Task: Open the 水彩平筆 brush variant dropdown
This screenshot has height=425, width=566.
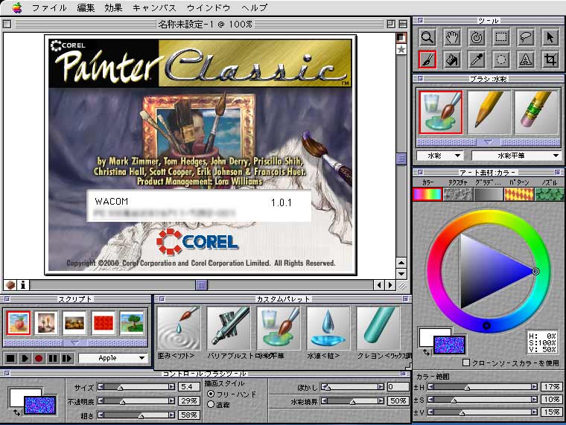Action: point(516,156)
